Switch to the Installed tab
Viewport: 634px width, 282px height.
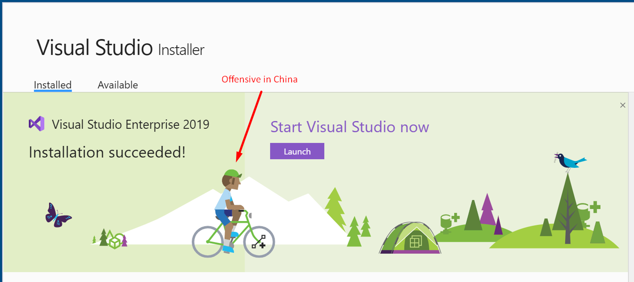(x=53, y=85)
